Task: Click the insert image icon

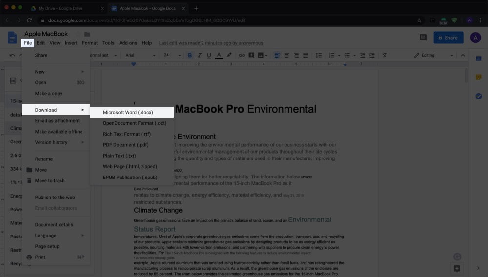Action: pyautogui.click(x=261, y=55)
